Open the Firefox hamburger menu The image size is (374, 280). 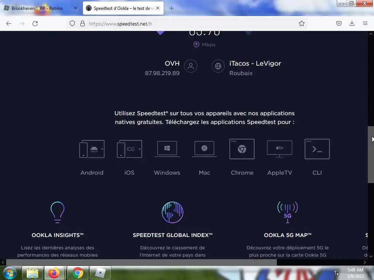coord(365,23)
